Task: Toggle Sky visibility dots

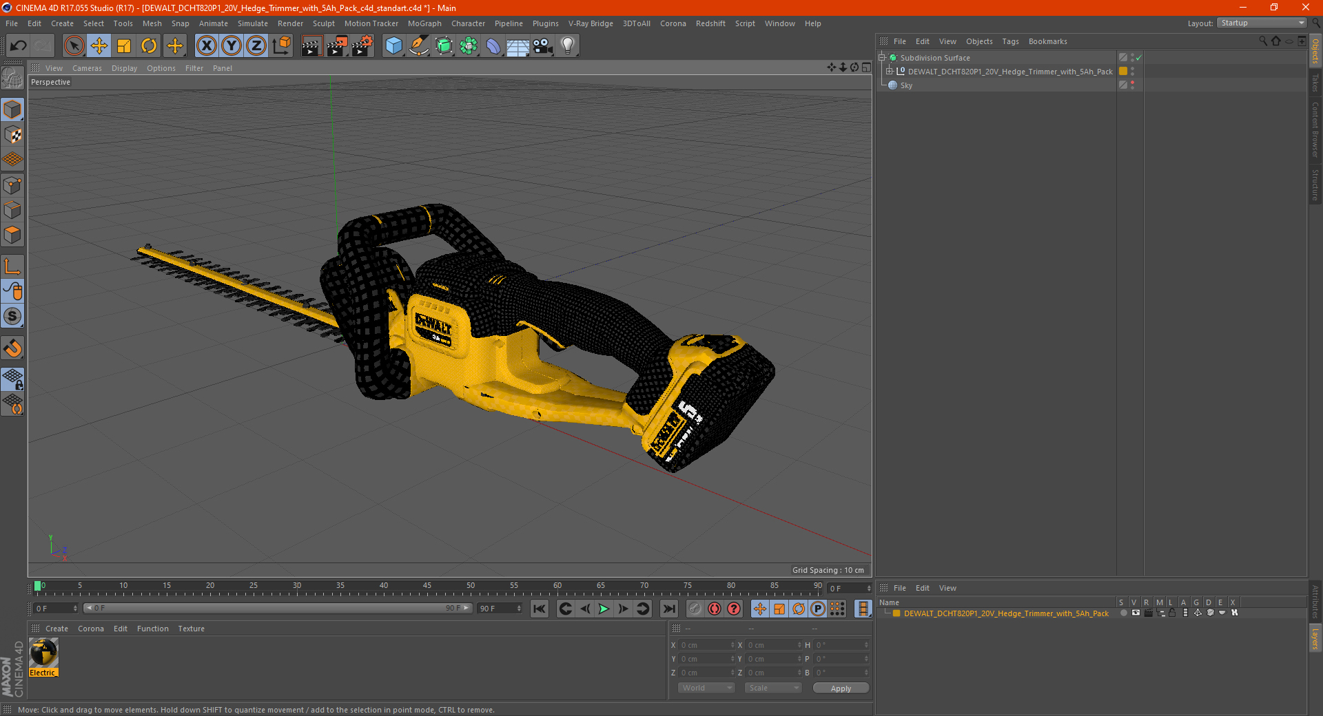Action: pyautogui.click(x=1132, y=85)
